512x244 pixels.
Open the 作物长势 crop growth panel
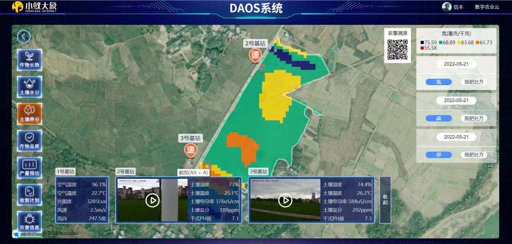pyautogui.click(x=29, y=60)
